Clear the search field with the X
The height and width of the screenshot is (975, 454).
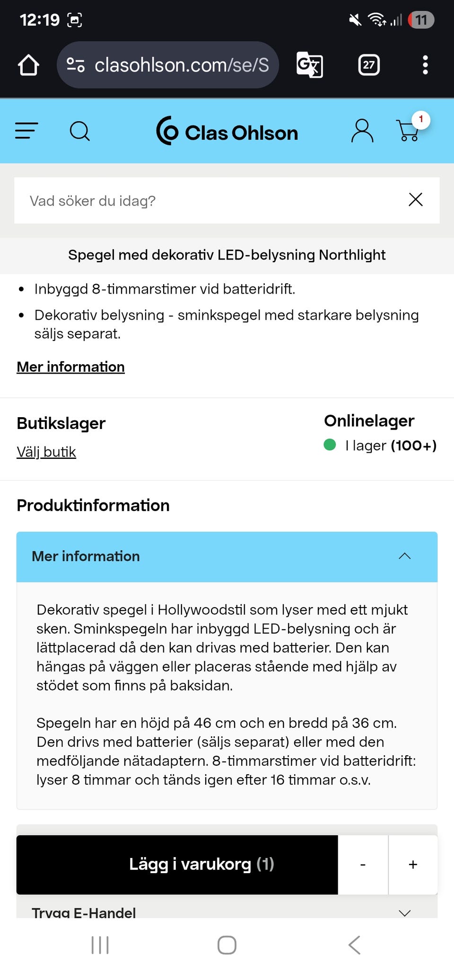pyautogui.click(x=415, y=200)
